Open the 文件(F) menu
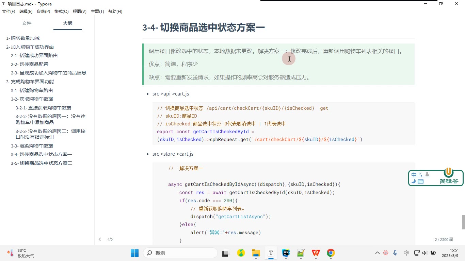 [9, 12]
